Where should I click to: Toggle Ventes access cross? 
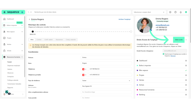click(186, 80)
